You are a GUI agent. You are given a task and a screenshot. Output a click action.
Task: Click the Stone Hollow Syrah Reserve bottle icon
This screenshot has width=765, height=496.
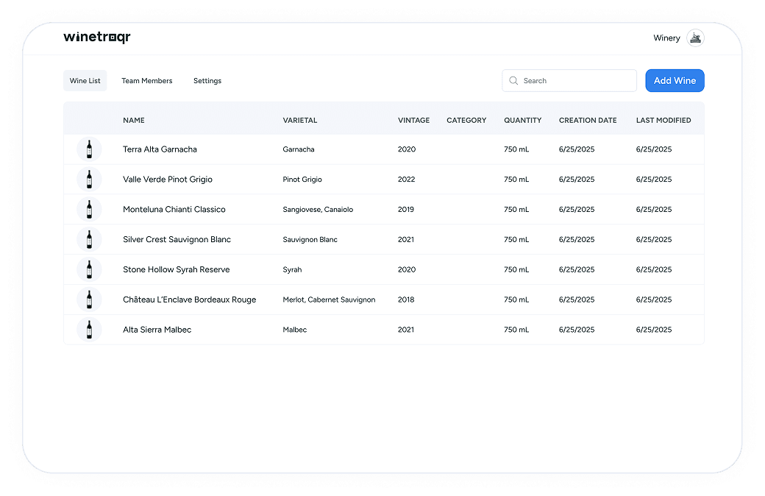coord(88,269)
